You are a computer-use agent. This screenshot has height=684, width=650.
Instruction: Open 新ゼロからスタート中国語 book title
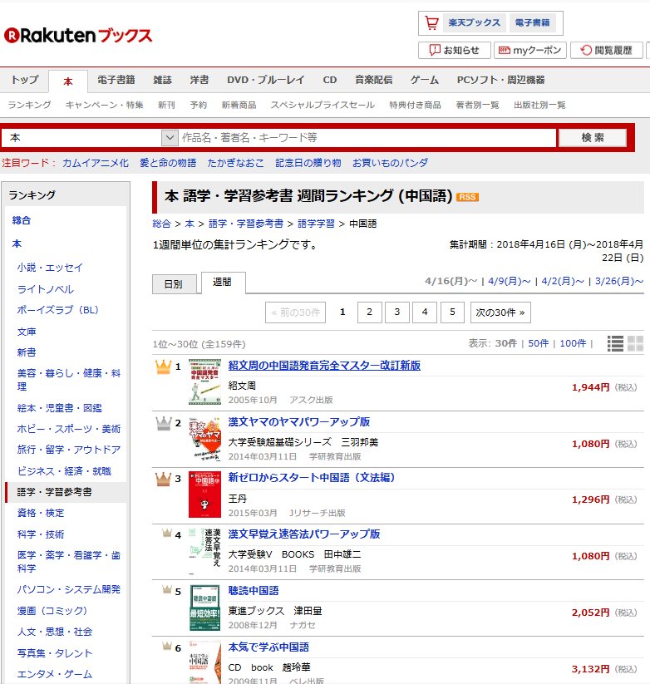[312, 478]
